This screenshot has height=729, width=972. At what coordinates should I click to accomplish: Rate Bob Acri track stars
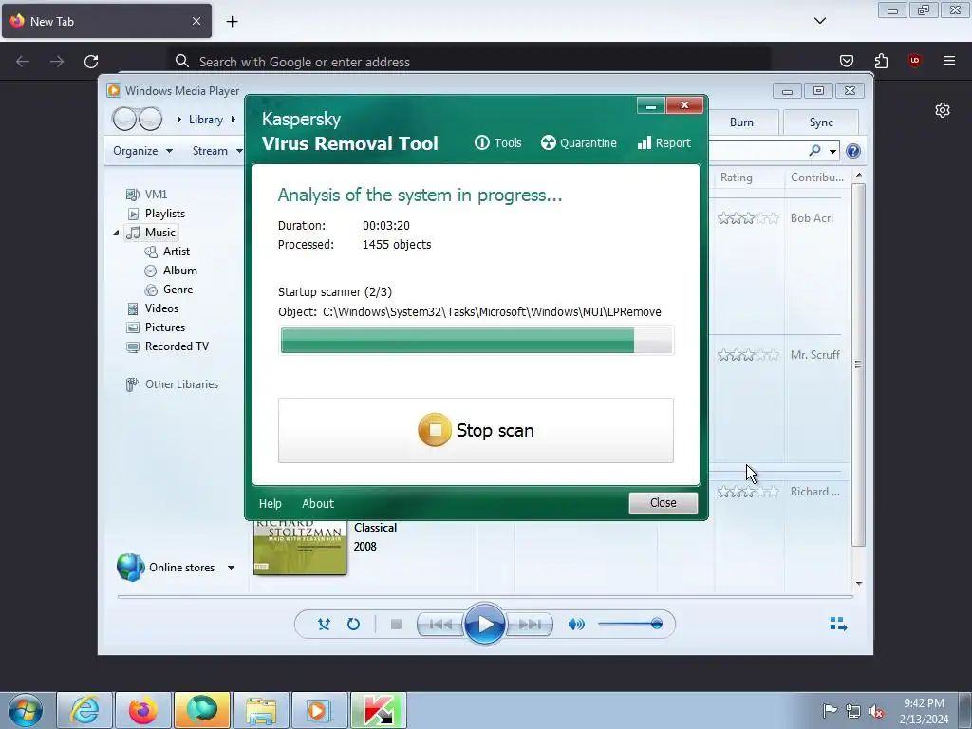tap(748, 218)
